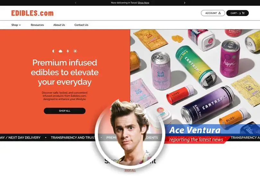This screenshot has width=260, height=176.
Task: Click the cloud icon above the headline
Action: pos(61,51)
